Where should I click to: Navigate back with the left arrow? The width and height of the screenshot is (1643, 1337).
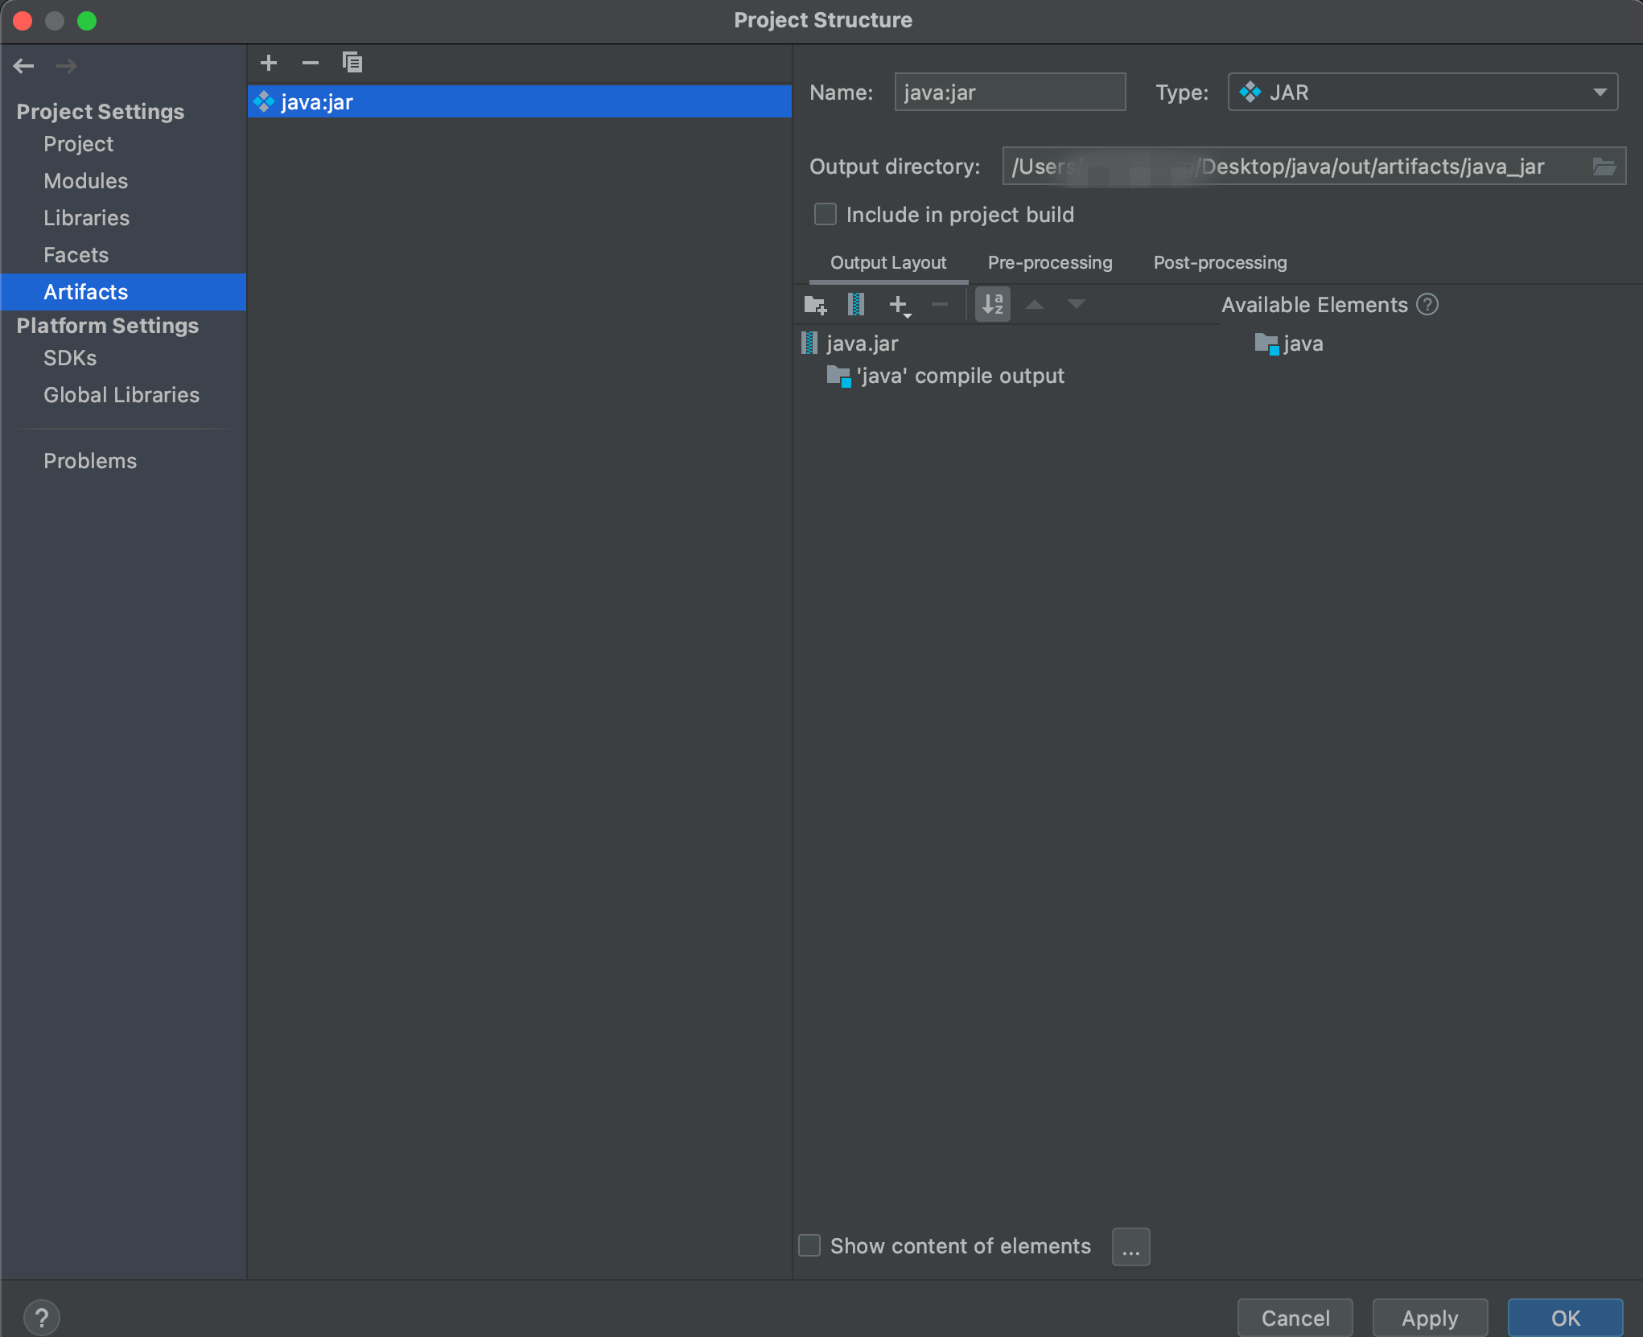tap(24, 66)
